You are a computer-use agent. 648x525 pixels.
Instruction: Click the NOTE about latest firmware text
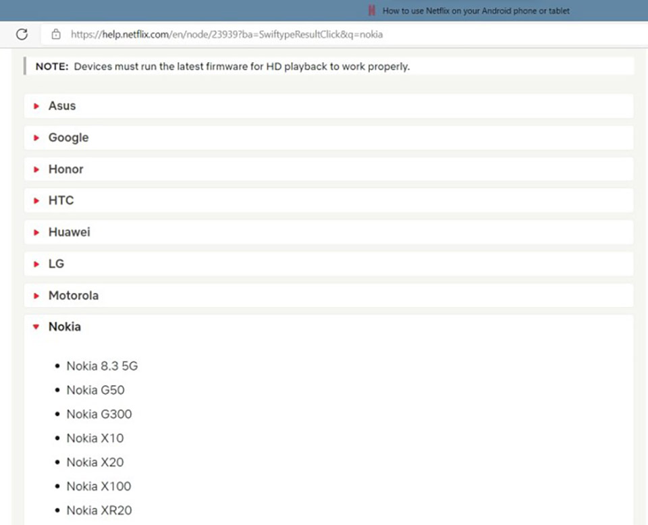point(223,67)
